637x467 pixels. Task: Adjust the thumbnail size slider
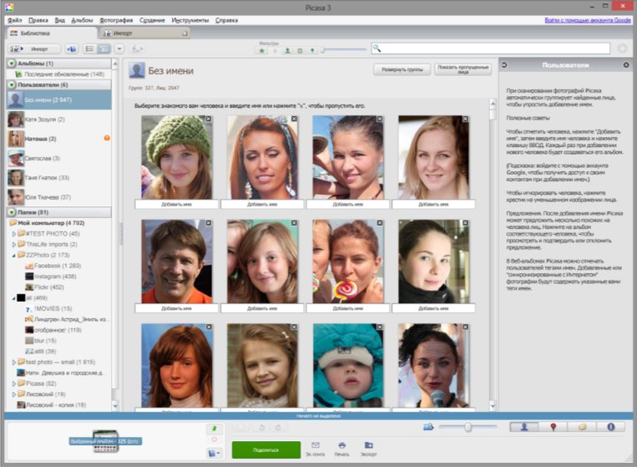pyautogui.click(x=468, y=427)
